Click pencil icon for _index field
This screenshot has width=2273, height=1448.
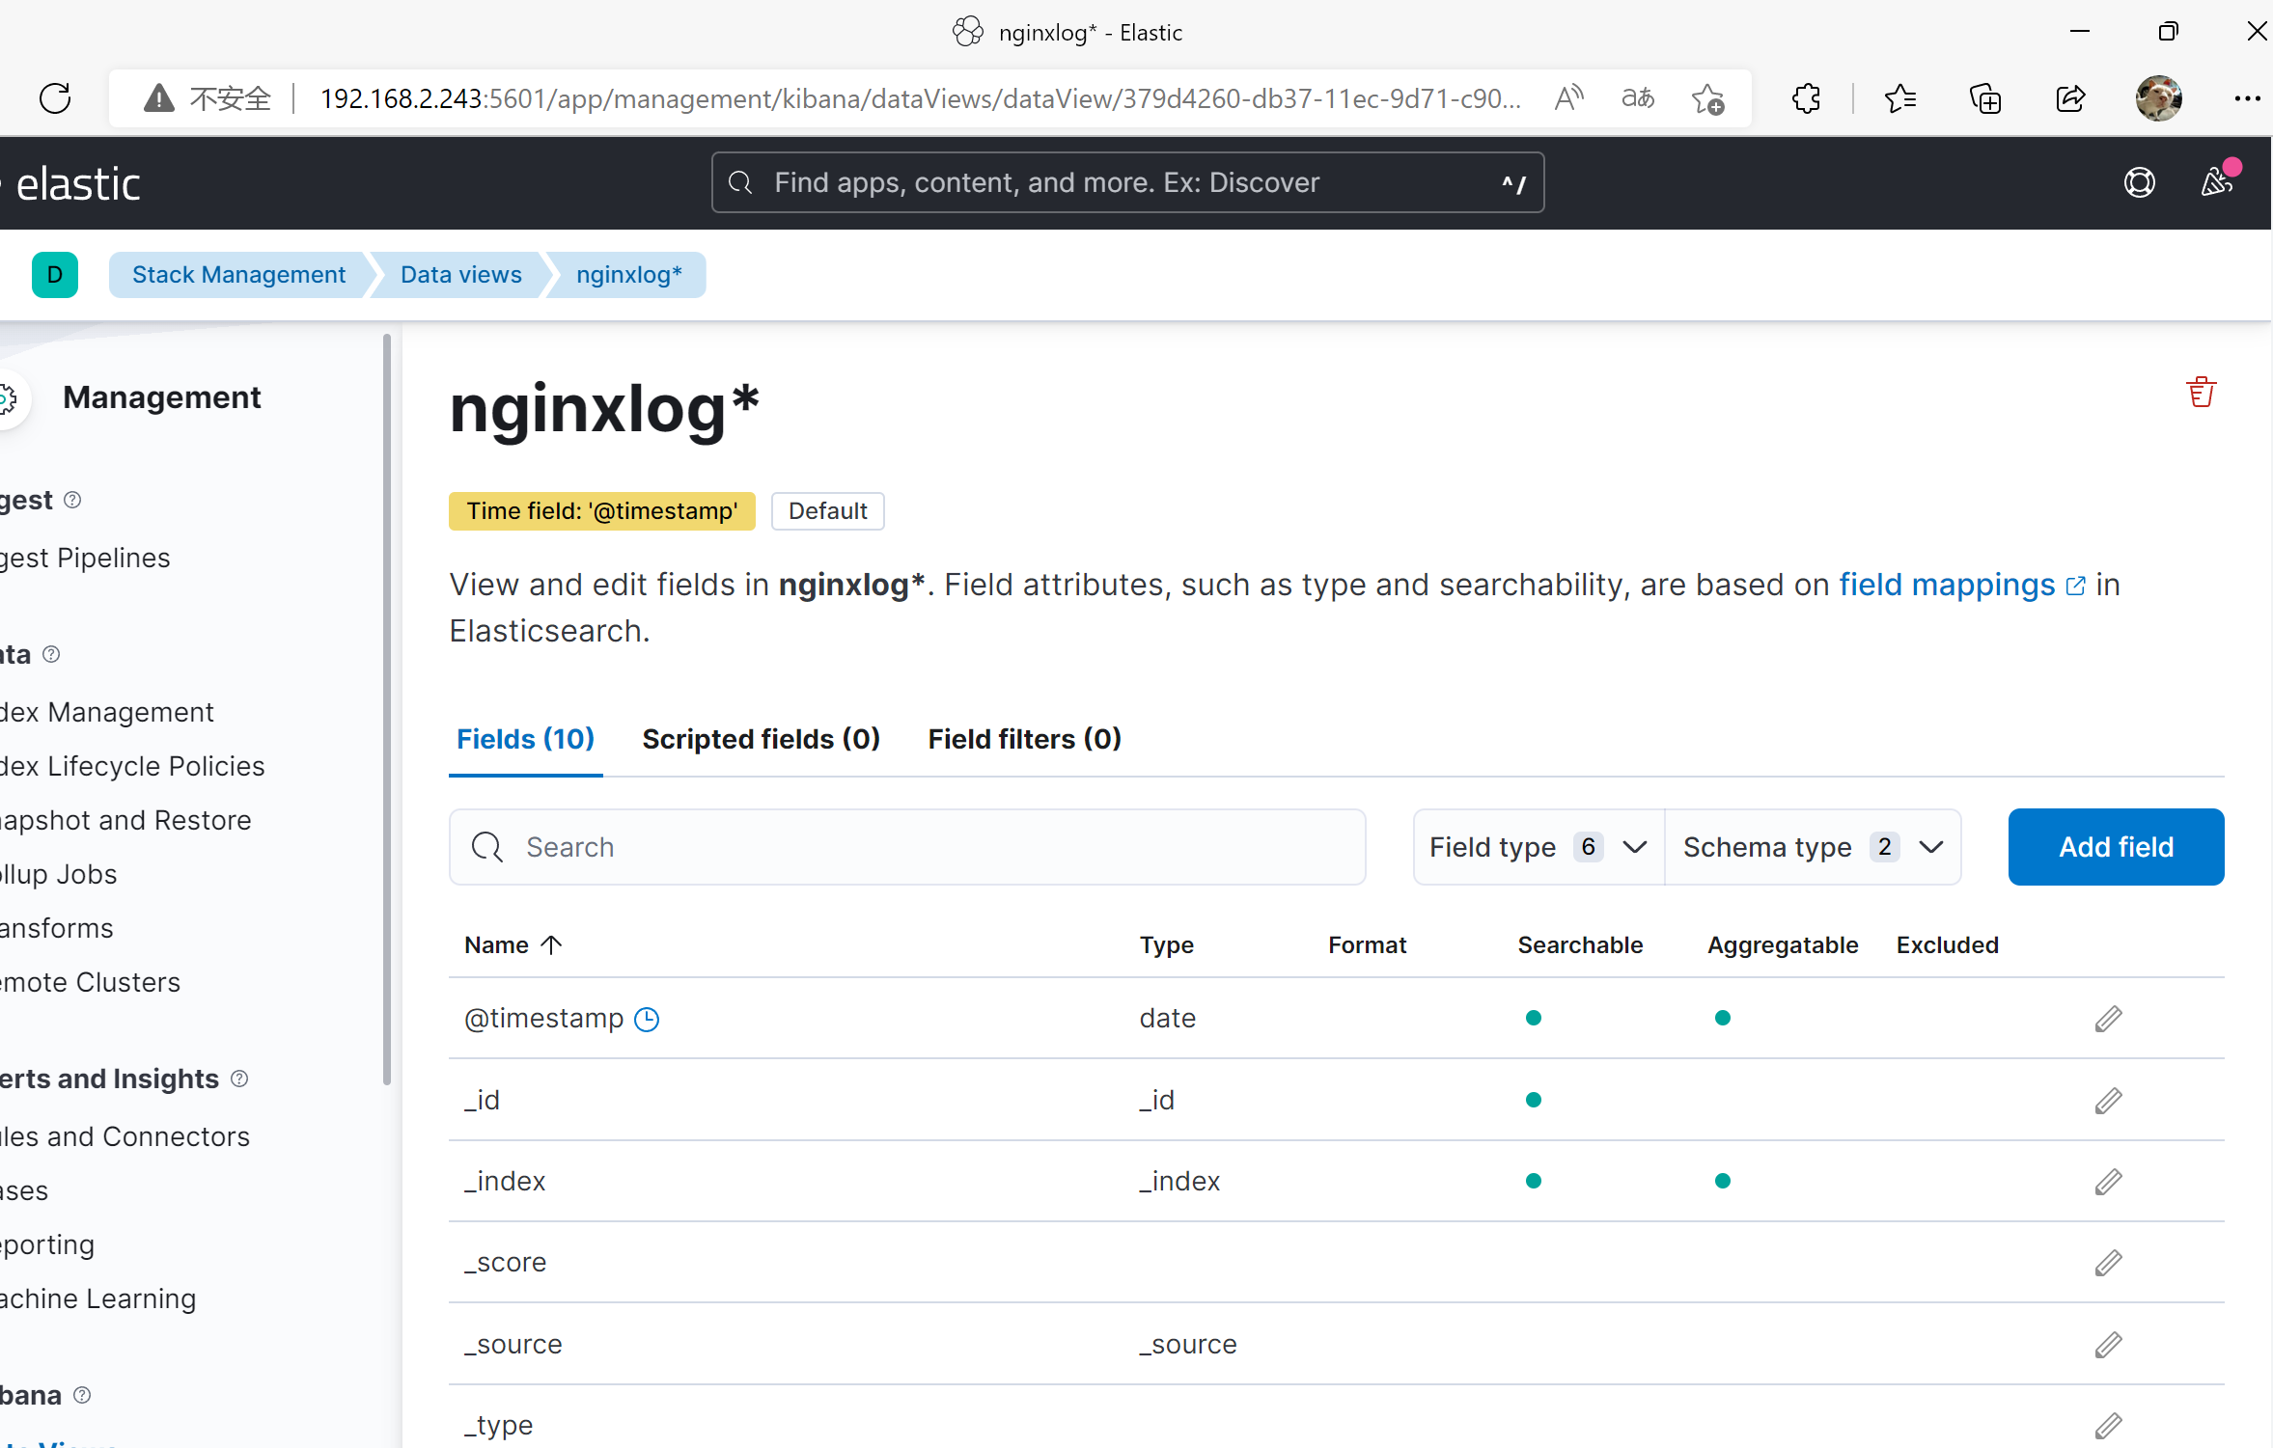tap(2108, 1182)
